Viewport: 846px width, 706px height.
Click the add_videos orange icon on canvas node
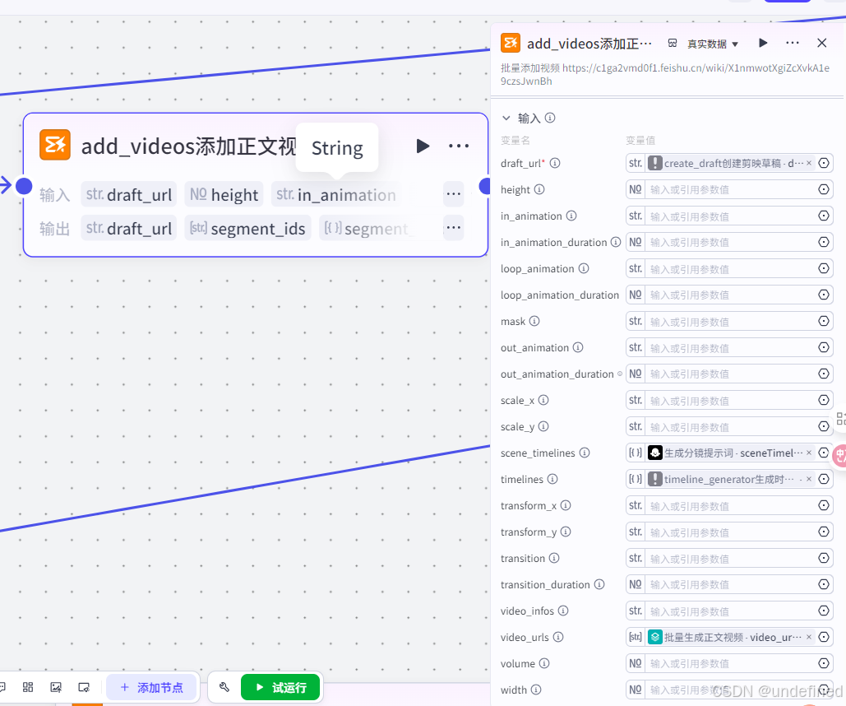(55, 145)
